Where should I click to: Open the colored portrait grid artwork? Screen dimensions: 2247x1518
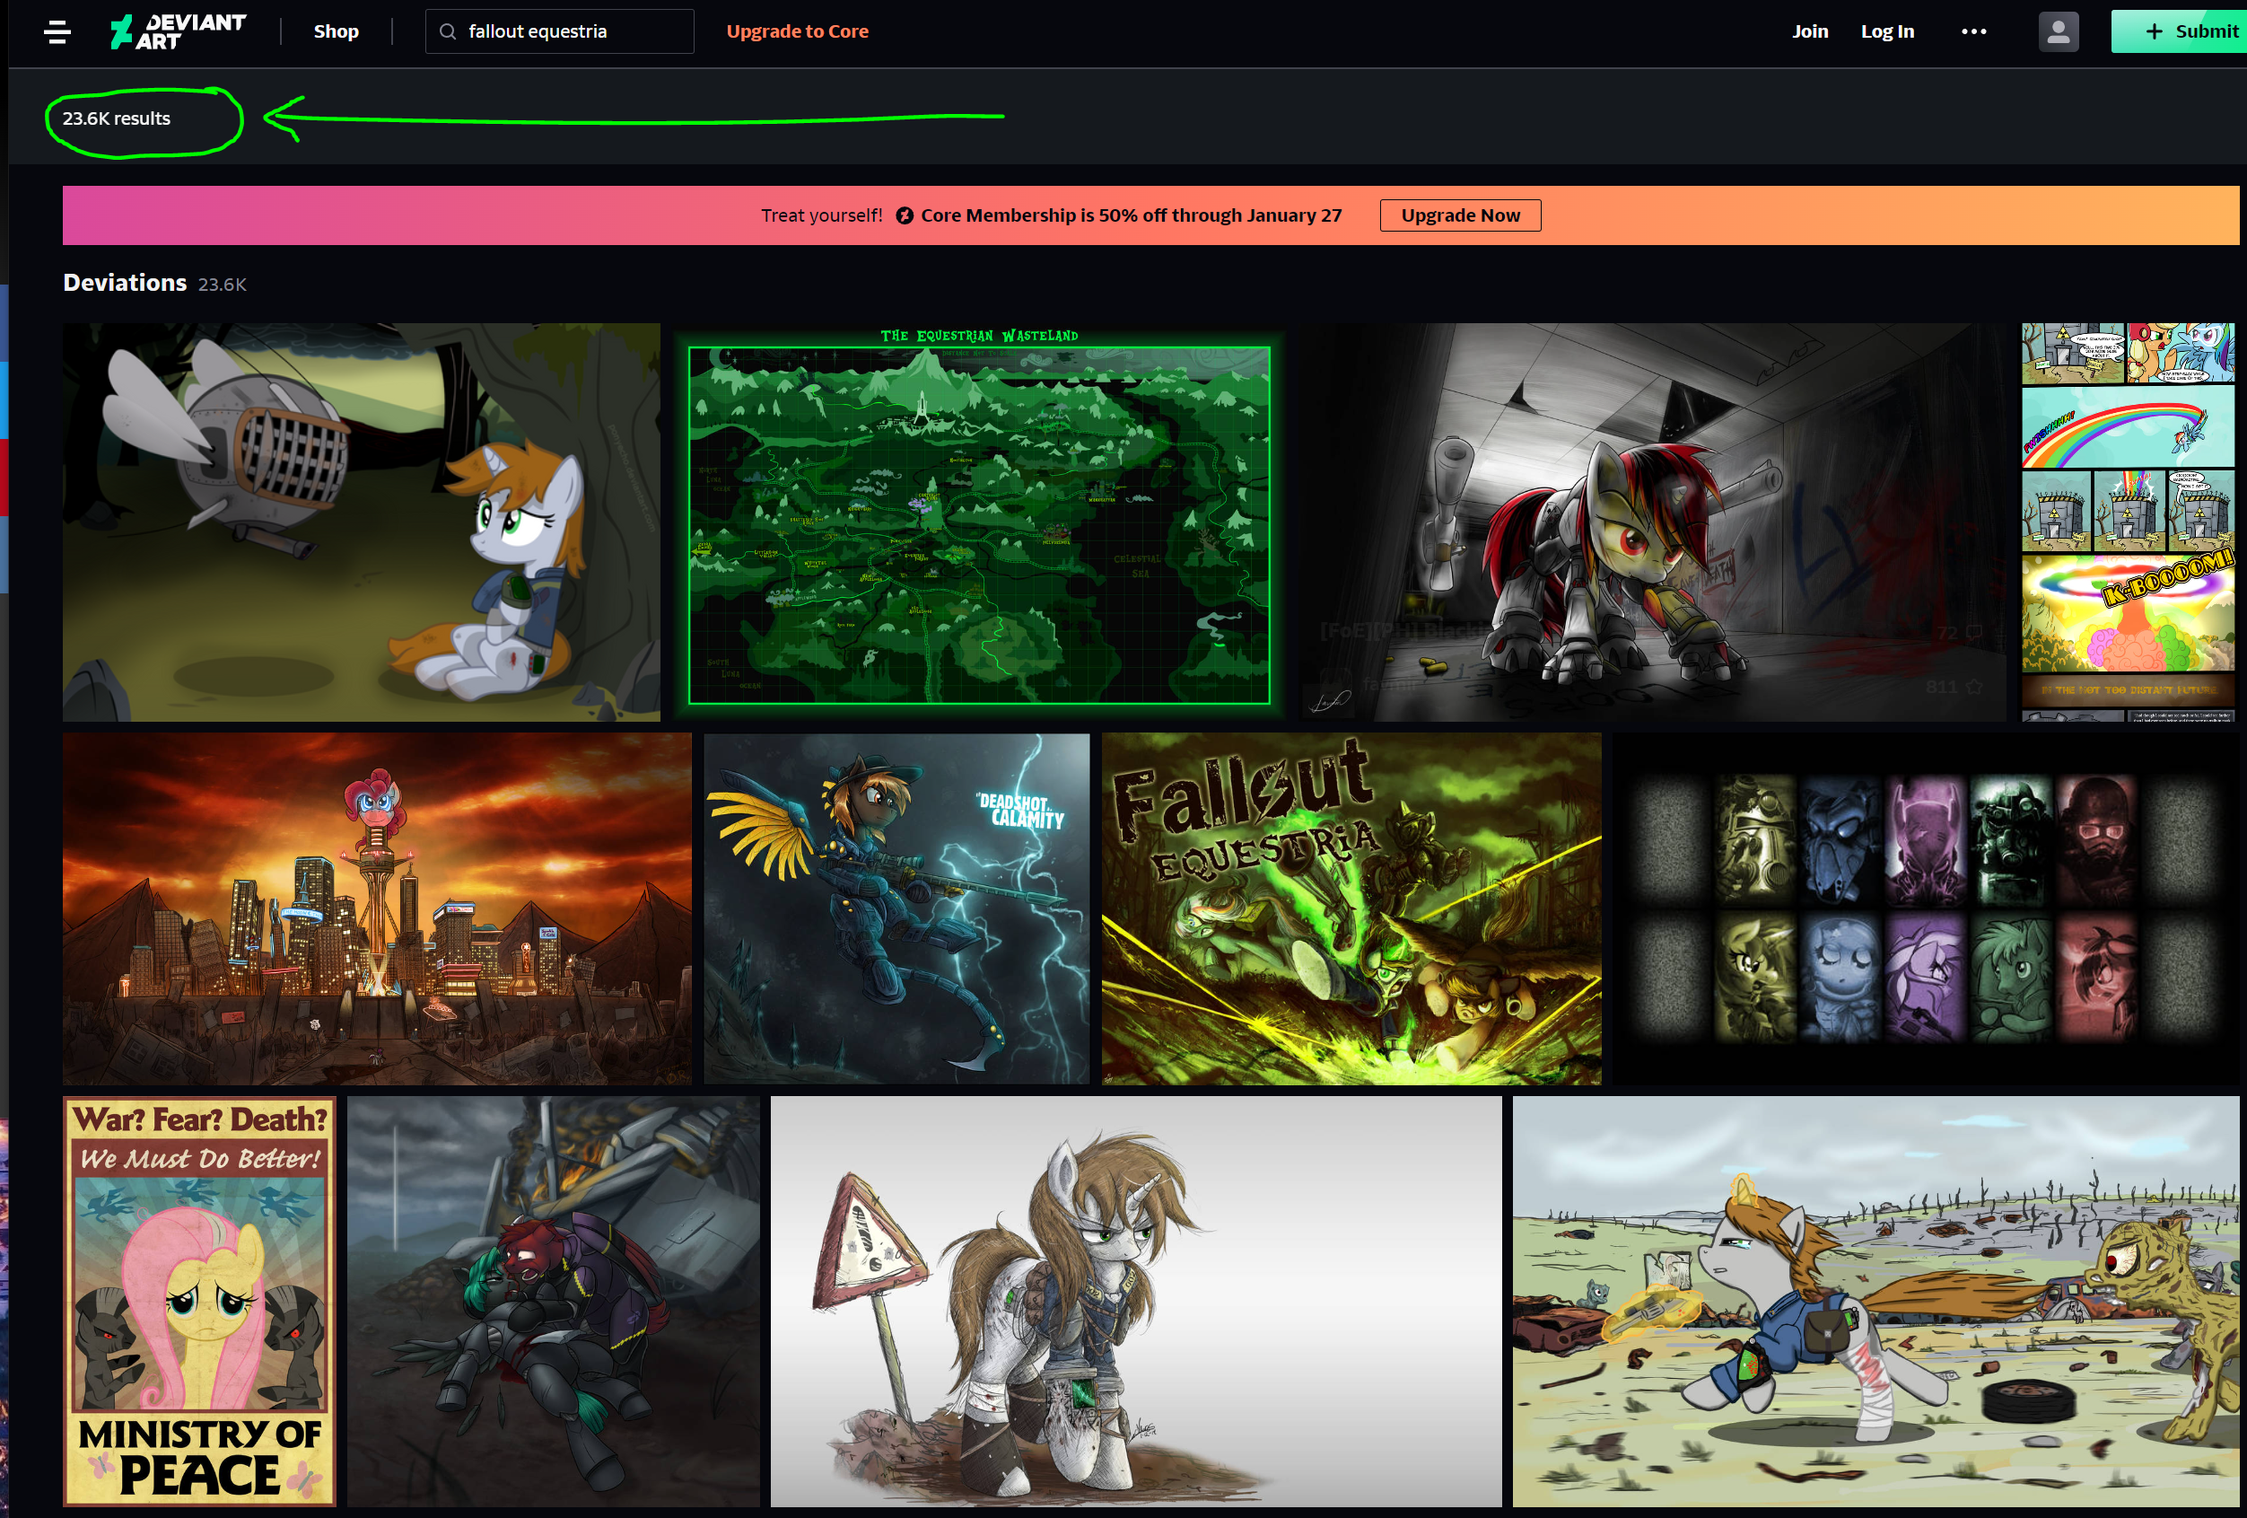pos(1925,908)
